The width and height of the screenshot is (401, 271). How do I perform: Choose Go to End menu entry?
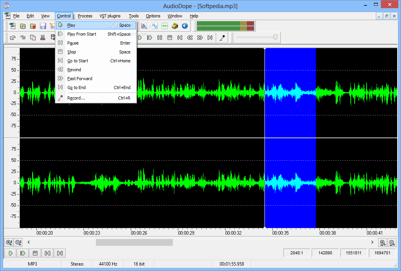pyautogui.click(x=96, y=87)
